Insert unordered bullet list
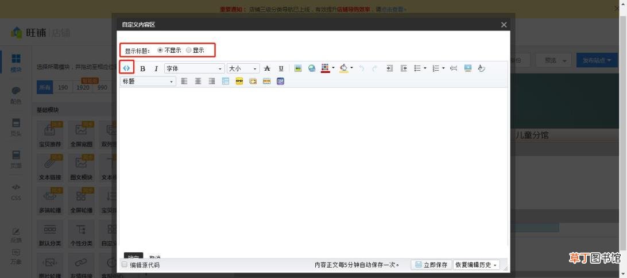 tap(417, 68)
